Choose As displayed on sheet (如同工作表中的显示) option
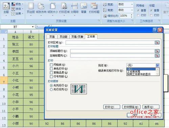169x128 pixels. 141,74
